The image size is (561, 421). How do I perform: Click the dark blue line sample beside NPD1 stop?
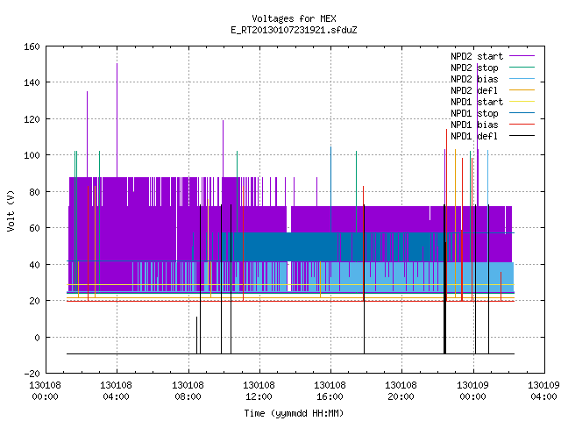[x=522, y=113]
